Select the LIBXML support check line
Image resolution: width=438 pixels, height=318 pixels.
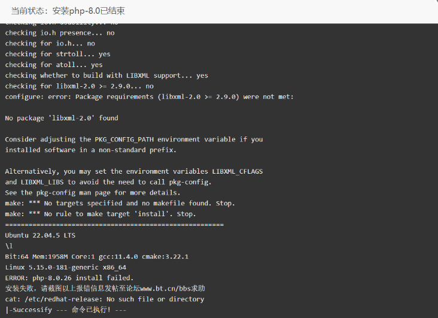pos(107,75)
